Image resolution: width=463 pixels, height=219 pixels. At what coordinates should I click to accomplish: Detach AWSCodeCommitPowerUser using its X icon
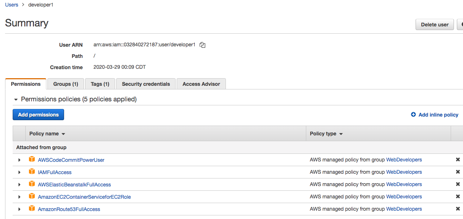point(457,160)
